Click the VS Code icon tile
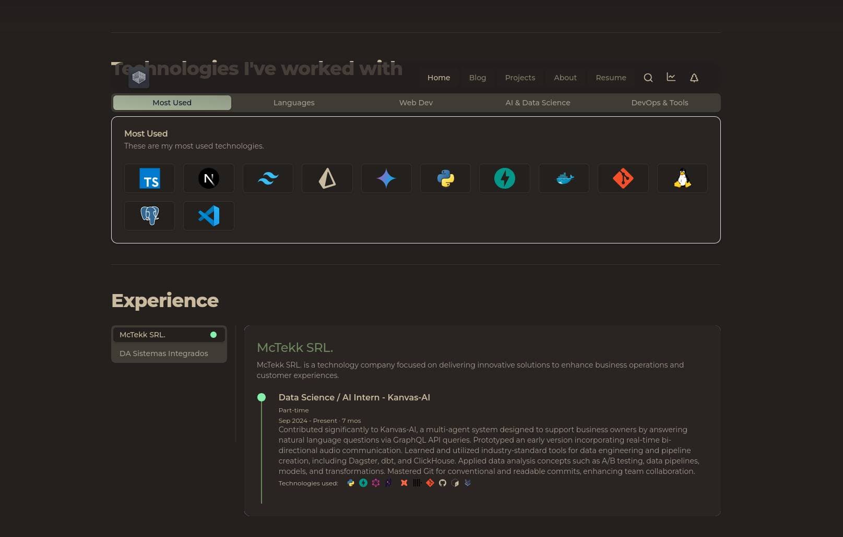This screenshot has height=537, width=843. pyautogui.click(x=209, y=216)
